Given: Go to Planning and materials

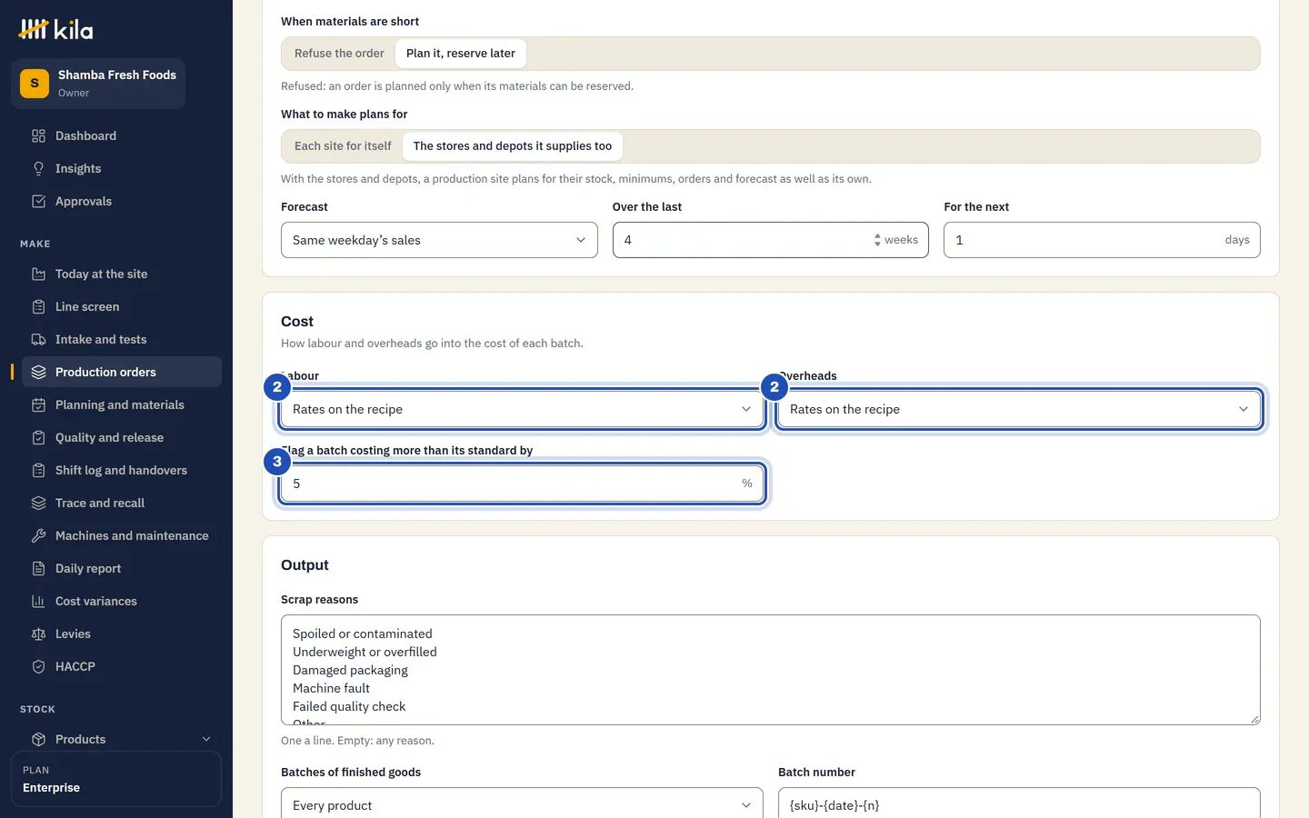Looking at the screenshot, I should tap(122, 404).
